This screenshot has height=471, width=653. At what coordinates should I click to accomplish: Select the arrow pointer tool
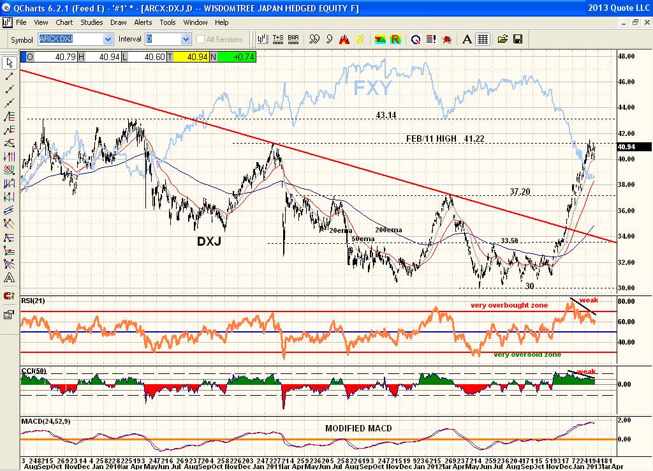coord(9,63)
